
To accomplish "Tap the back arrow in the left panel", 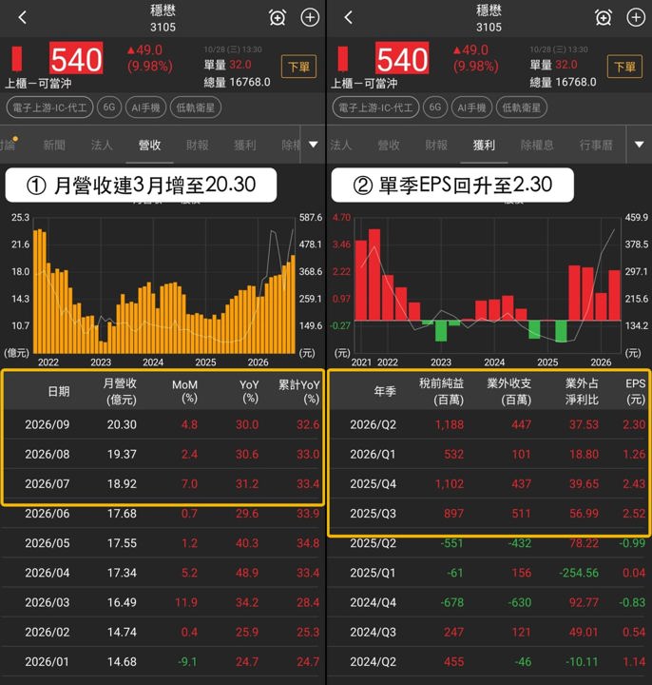I will pos(22,17).
